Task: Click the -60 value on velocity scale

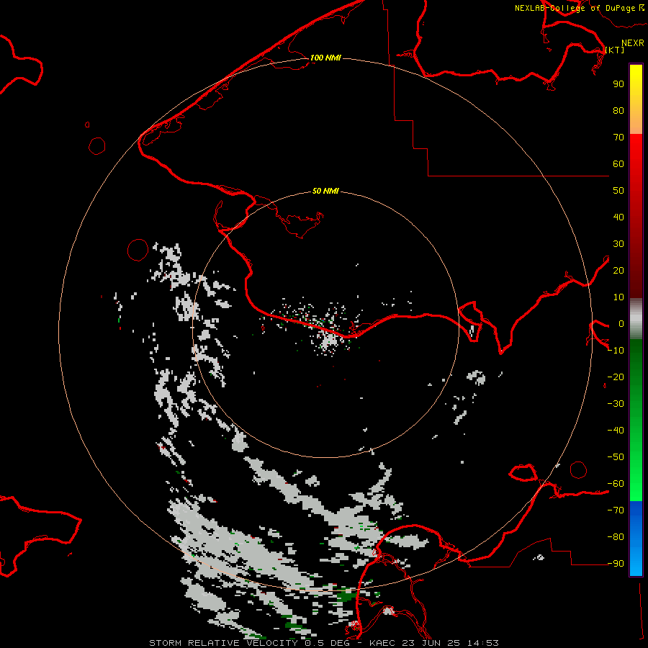Action: [616, 484]
